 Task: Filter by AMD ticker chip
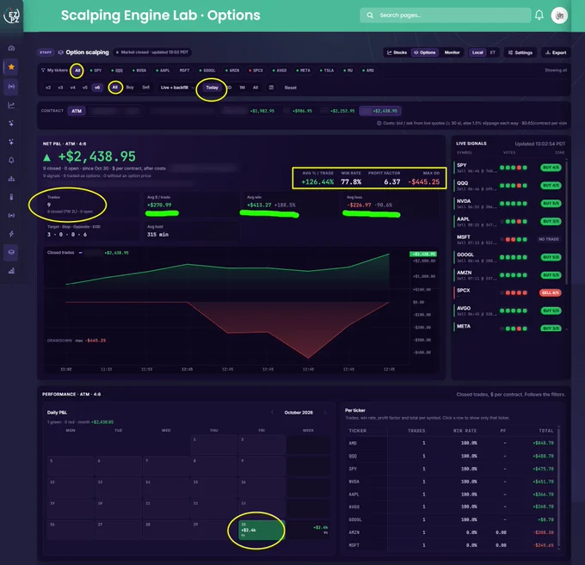[x=368, y=71]
